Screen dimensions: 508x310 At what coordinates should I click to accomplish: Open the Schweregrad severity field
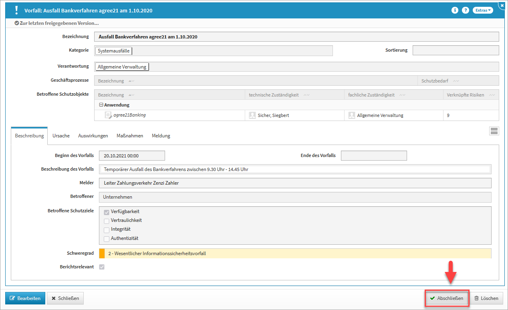tap(296, 254)
